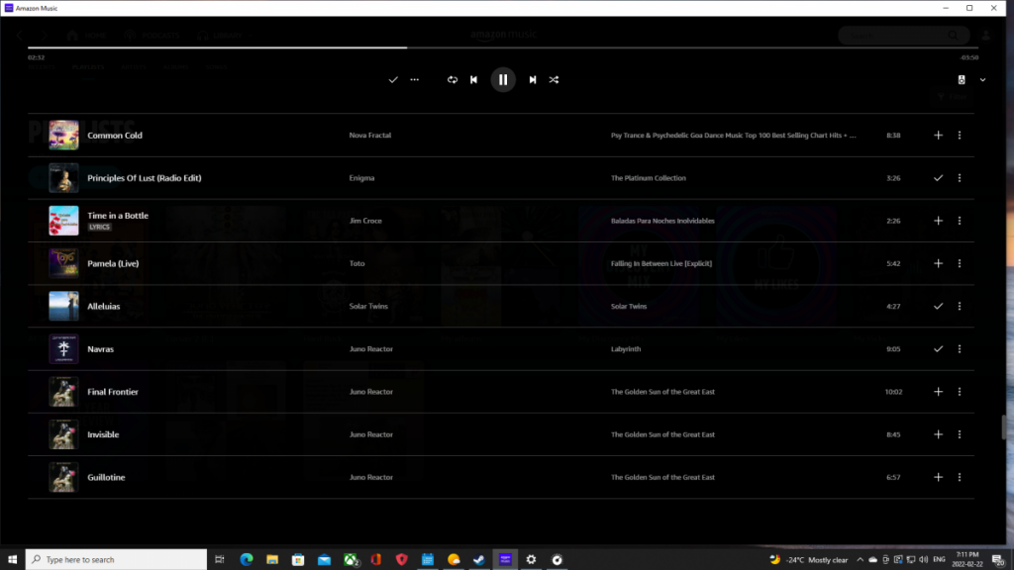This screenshot has height=570, width=1014.
Task: Click the Navras album art thumbnail
Action: coord(63,349)
